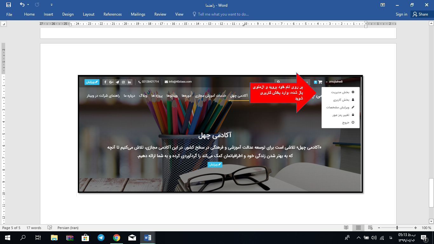Screen dimensions: 434x244
Task: Open the Windows Start menu
Action: [8, 238]
